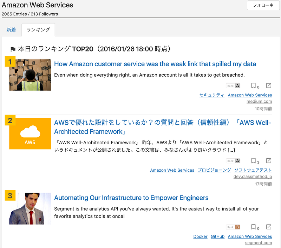Open dev.classmethod.jp entry external link icon
The width and height of the screenshot is (281, 248).
tap(269, 161)
